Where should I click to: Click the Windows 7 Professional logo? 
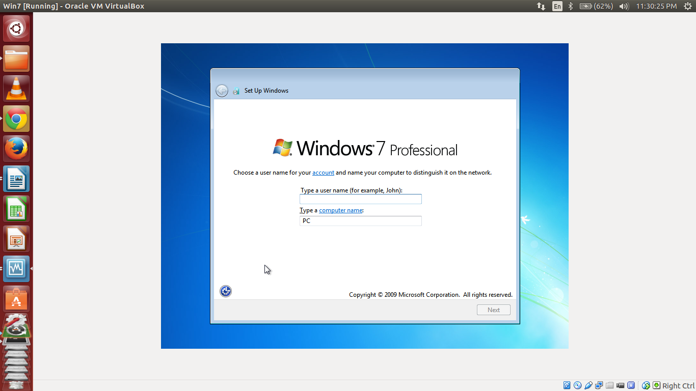365,148
